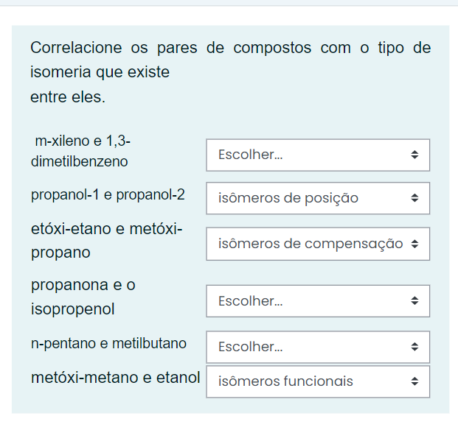Screen dimensions: 458x444
Task: Open the 'isômeros de posição' dropdown
Action: (318, 198)
